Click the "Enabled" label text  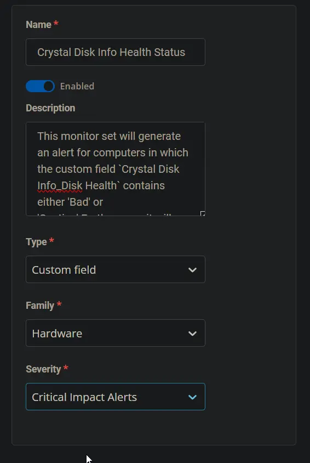(77, 86)
